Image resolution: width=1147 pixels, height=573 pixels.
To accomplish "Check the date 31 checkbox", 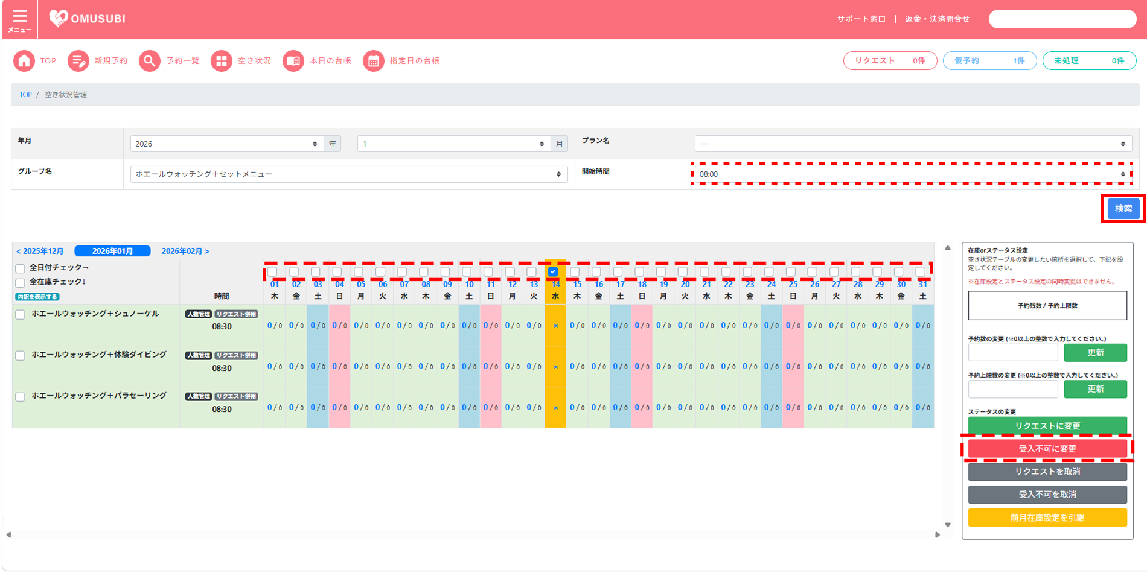I will pos(920,272).
